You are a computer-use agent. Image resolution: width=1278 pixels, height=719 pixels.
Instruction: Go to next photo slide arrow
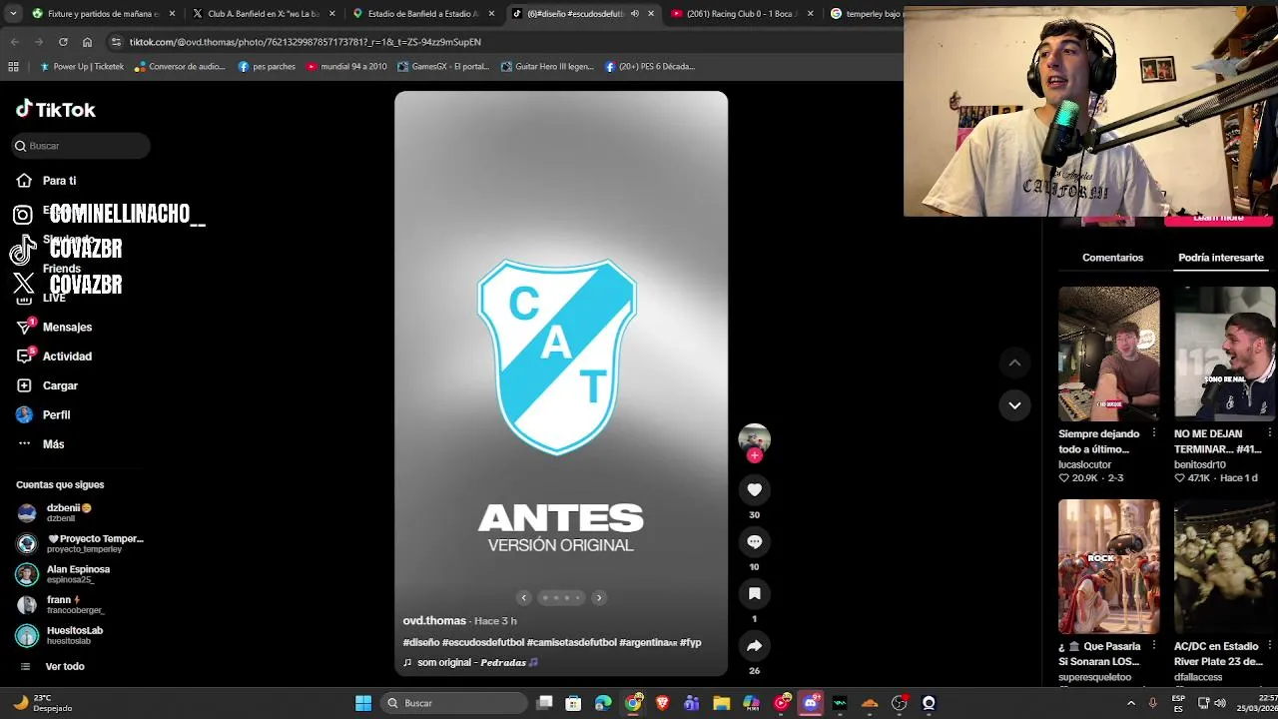[x=599, y=598]
